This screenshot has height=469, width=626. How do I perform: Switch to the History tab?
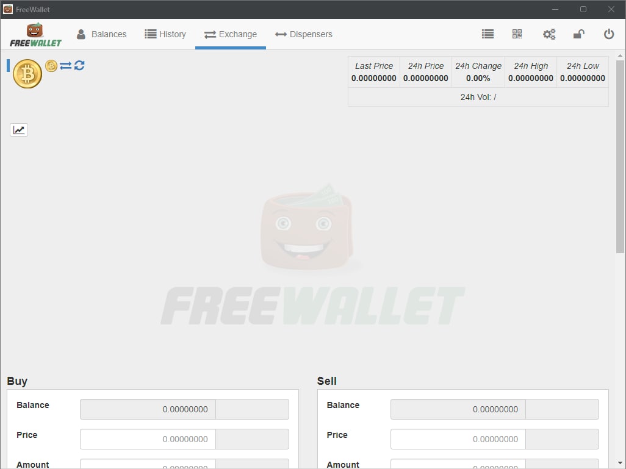(x=165, y=34)
